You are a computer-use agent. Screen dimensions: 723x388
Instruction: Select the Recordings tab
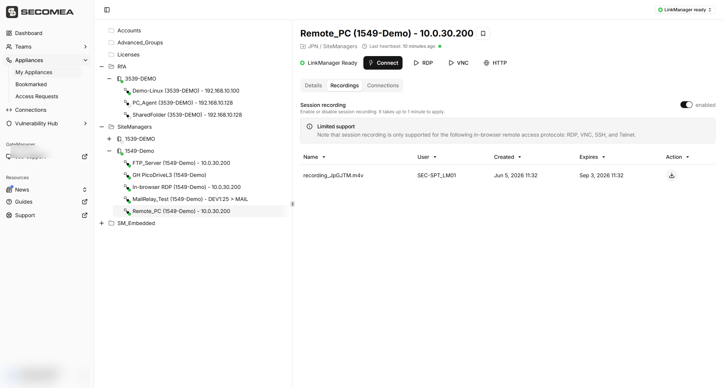pos(345,85)
